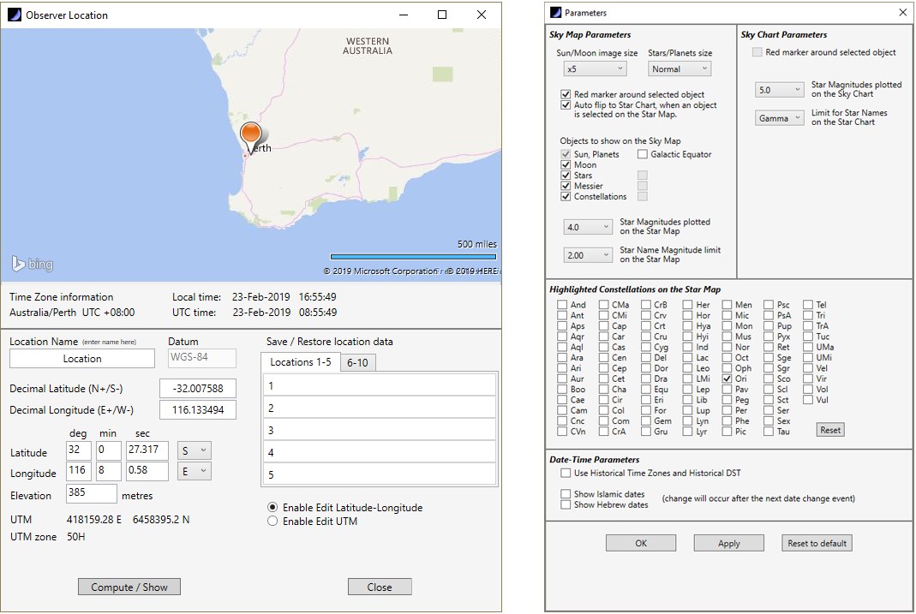The width and height of the screenshot is (916, 614).
Task: Click OK in Parameters window
Action: click(641, 543)
